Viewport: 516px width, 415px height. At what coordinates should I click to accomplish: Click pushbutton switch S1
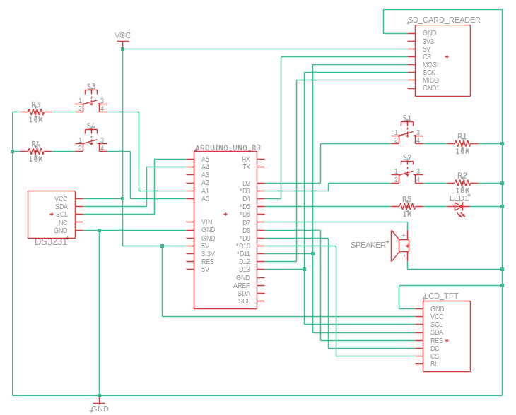point(407,133)
